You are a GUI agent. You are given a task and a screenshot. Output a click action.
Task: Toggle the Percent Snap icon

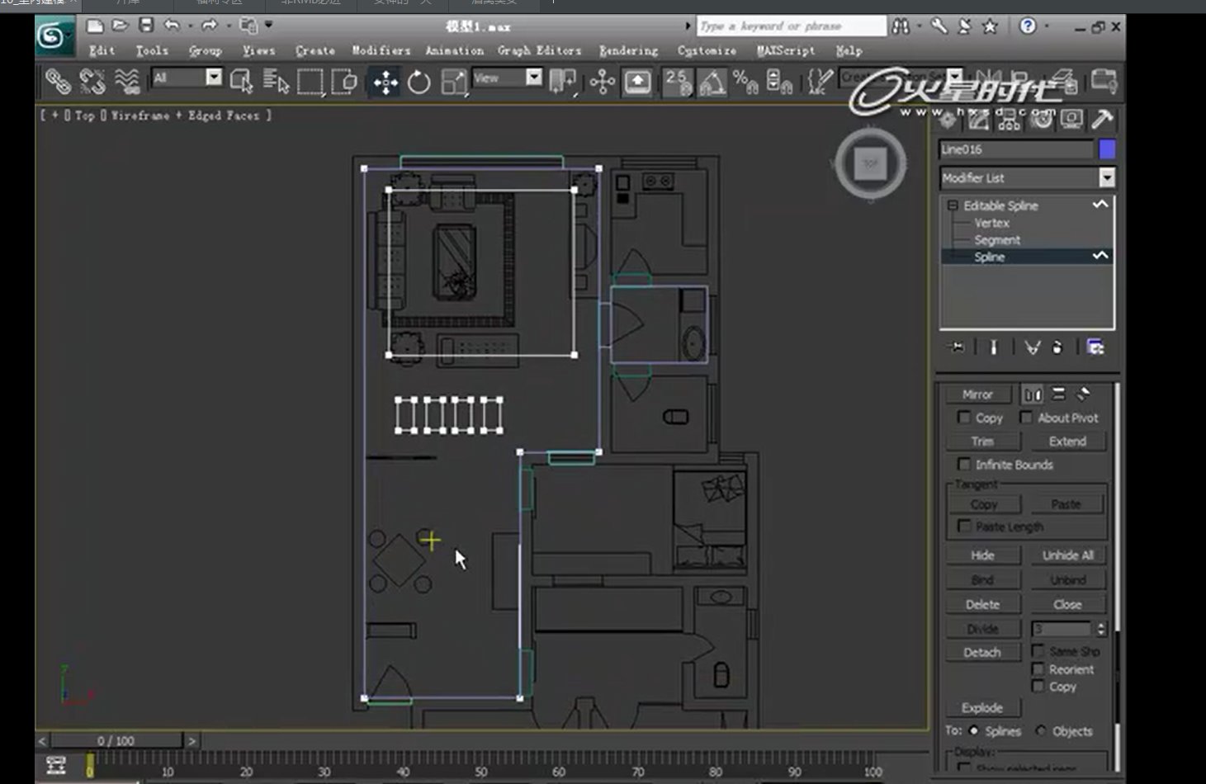[745, 82]
